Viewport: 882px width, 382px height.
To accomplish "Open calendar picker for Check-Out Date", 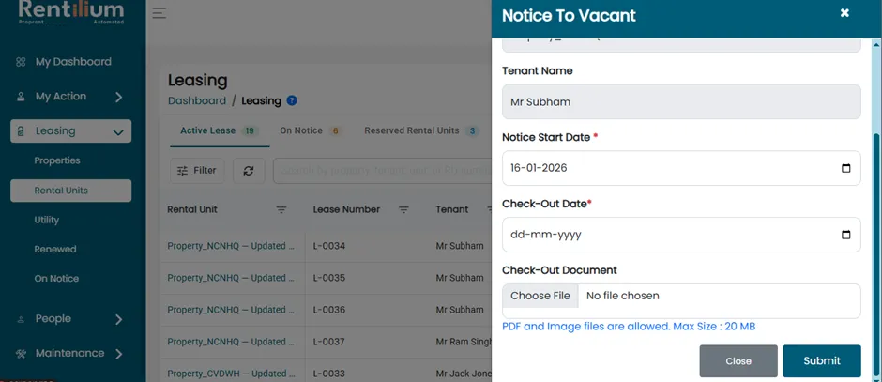I will point(845,235).
